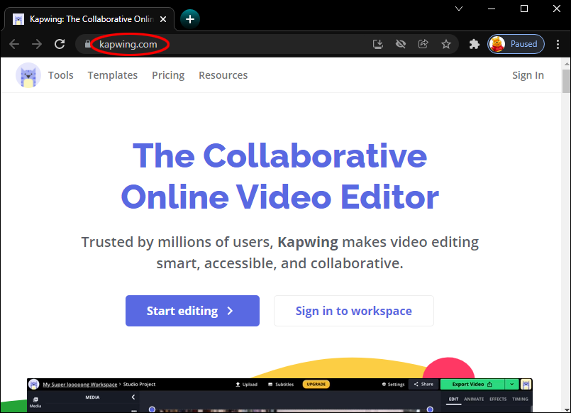571x413 pixels.
Task: Click Upload in the editor preview
Action: [x=247, y=384]
